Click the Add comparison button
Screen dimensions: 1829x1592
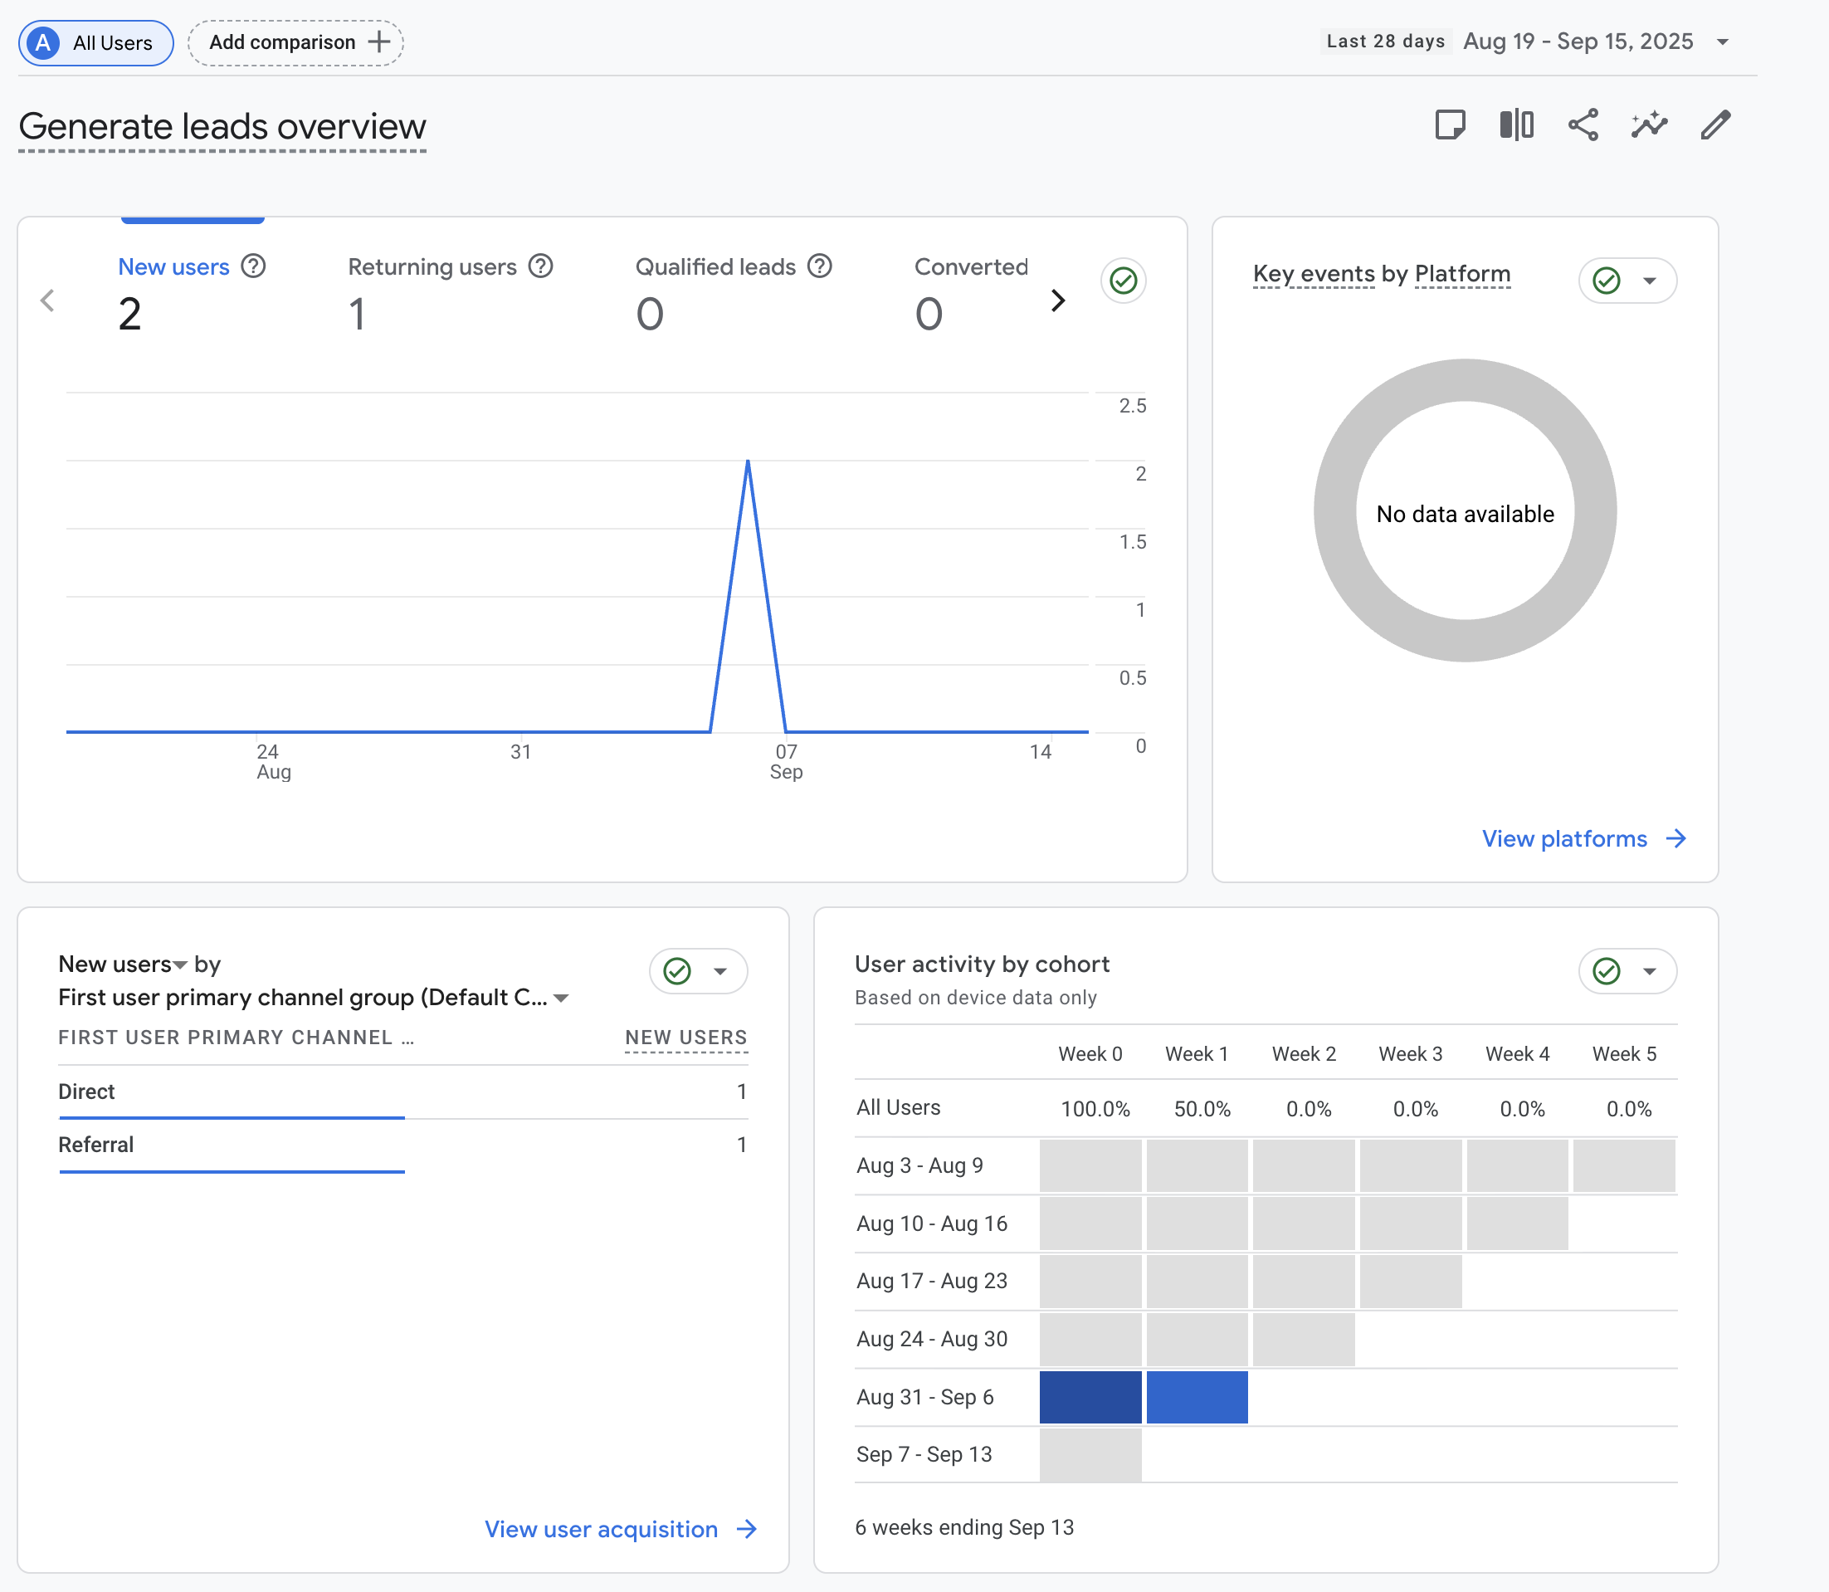295,42
